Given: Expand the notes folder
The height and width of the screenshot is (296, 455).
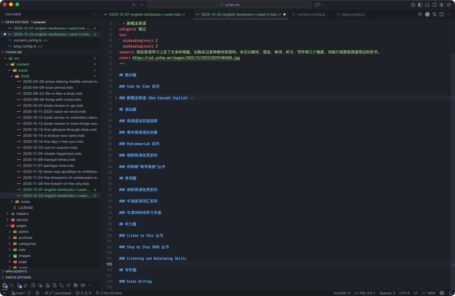Looking at the screenshot, I should click(x=50, y=202).
